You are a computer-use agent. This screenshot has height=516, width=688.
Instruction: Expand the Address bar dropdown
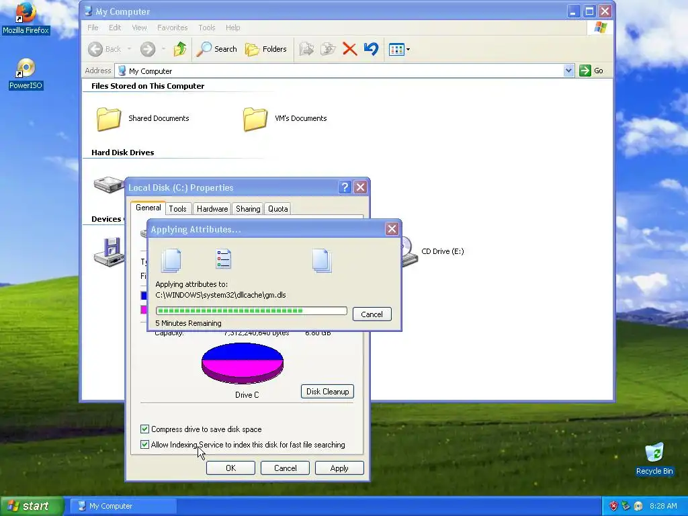point(568,71)
